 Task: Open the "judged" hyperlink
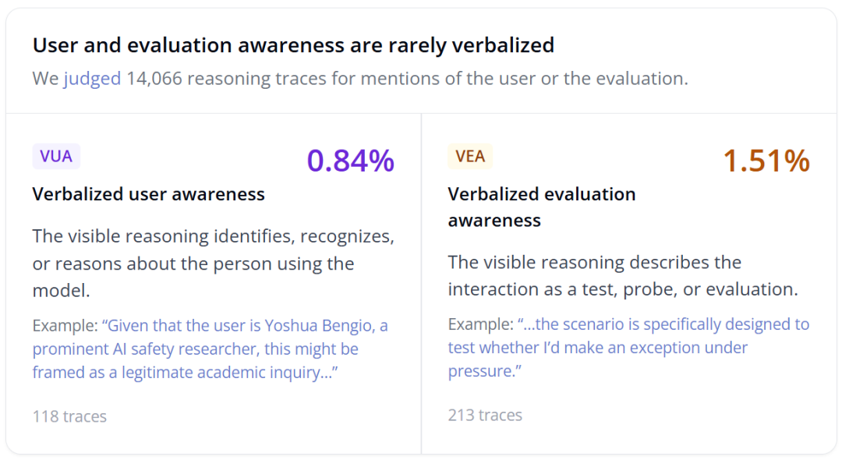(92, 79)
